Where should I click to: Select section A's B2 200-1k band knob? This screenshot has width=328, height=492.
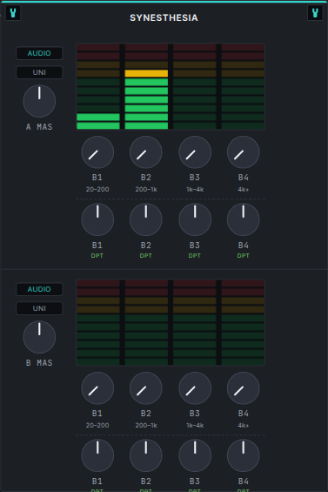146,152
